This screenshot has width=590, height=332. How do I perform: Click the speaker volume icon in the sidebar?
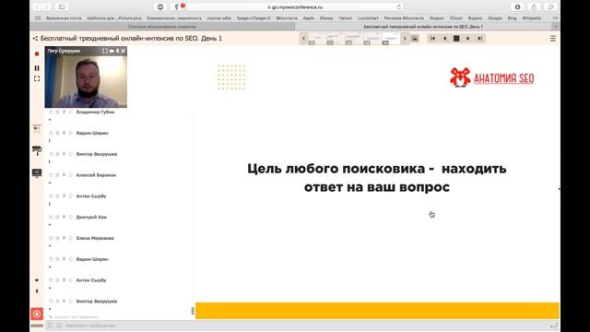37,280
